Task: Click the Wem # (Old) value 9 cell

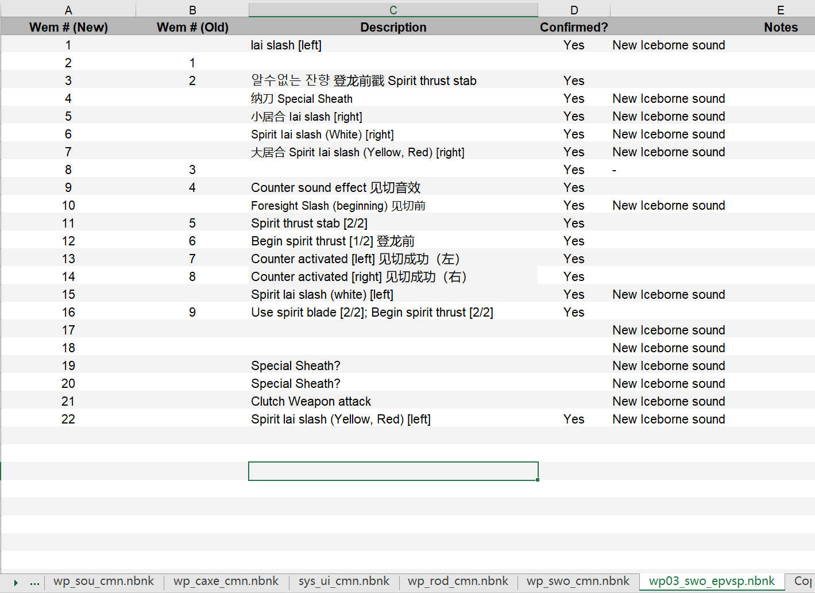Action: 192,312
